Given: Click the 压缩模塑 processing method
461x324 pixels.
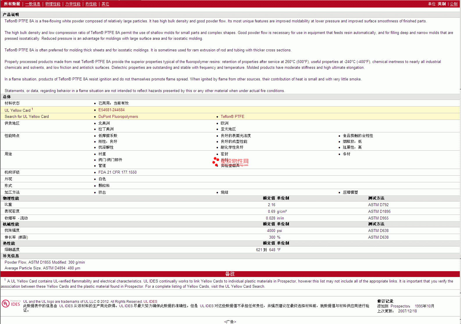Looking at the screenshot, I should (x=351, y=192).
